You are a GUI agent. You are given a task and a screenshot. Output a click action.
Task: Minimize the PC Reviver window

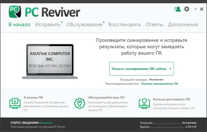[196, 9]
